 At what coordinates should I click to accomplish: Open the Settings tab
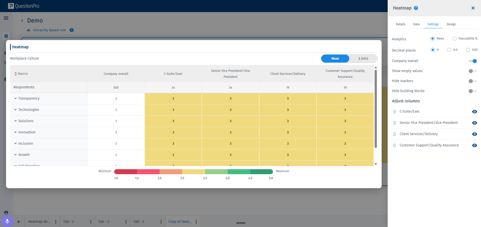pyautogui.click(x=433, y=24)
